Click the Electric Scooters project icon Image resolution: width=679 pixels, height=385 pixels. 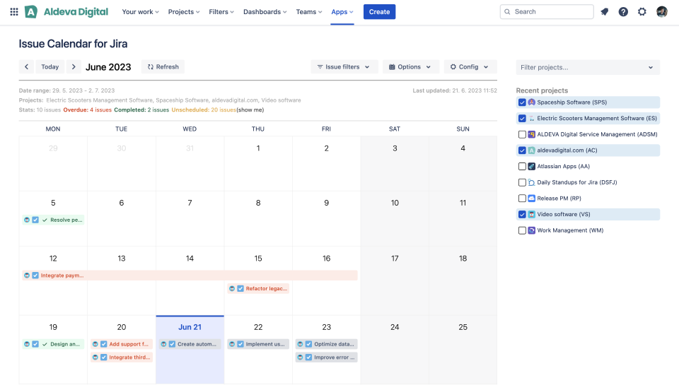[531, 118]
